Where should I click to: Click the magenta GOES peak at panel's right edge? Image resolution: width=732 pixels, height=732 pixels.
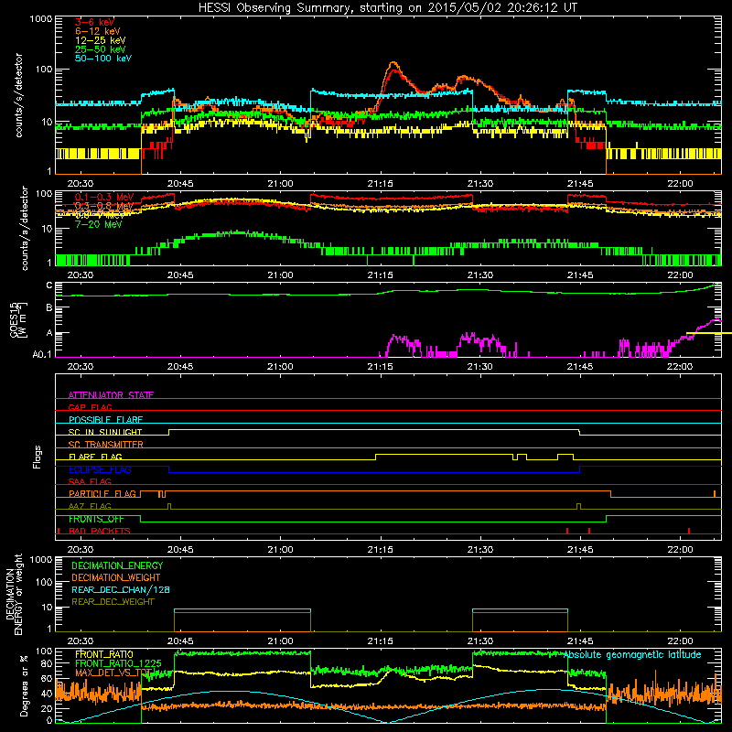(x=715, y=320)
